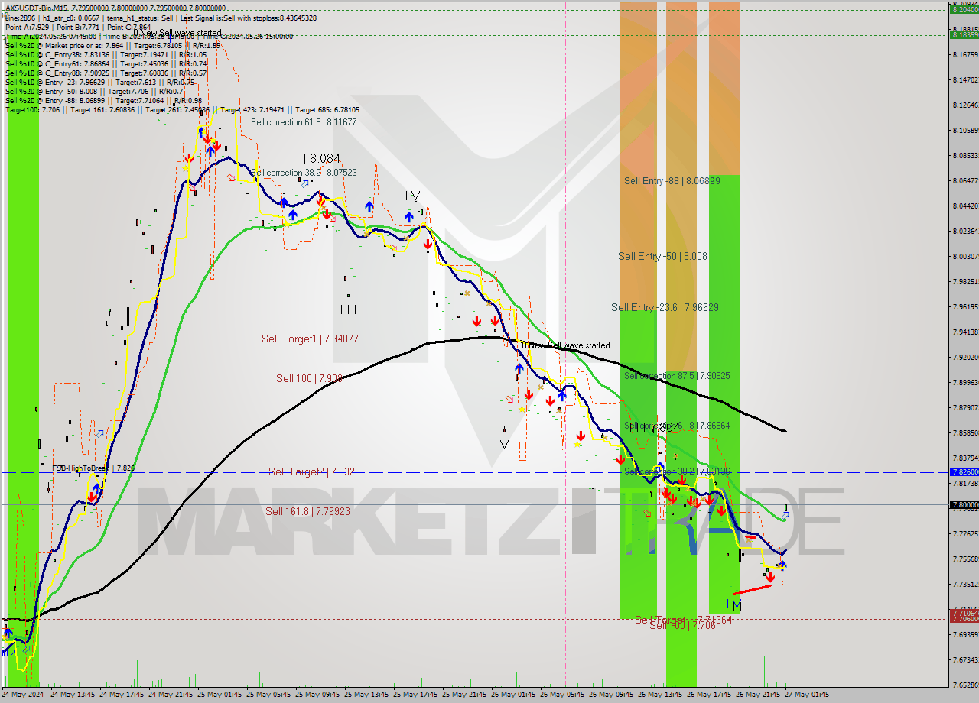
Task: Select the '25 May 01:45' time axis label
Action: tap(220, 695)
